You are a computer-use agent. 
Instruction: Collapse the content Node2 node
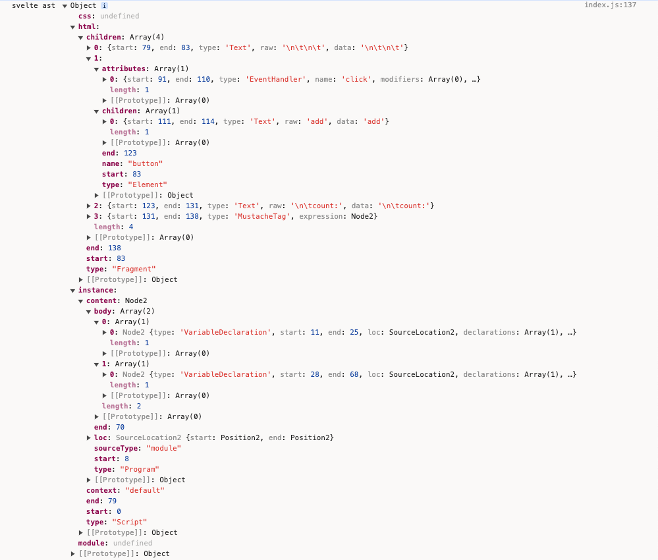point(81,301)
